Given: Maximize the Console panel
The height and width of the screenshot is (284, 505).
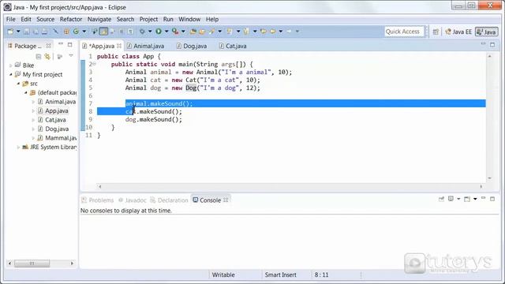Looking at the screenshot, I should pyautogui.click(x=492, y=199).
